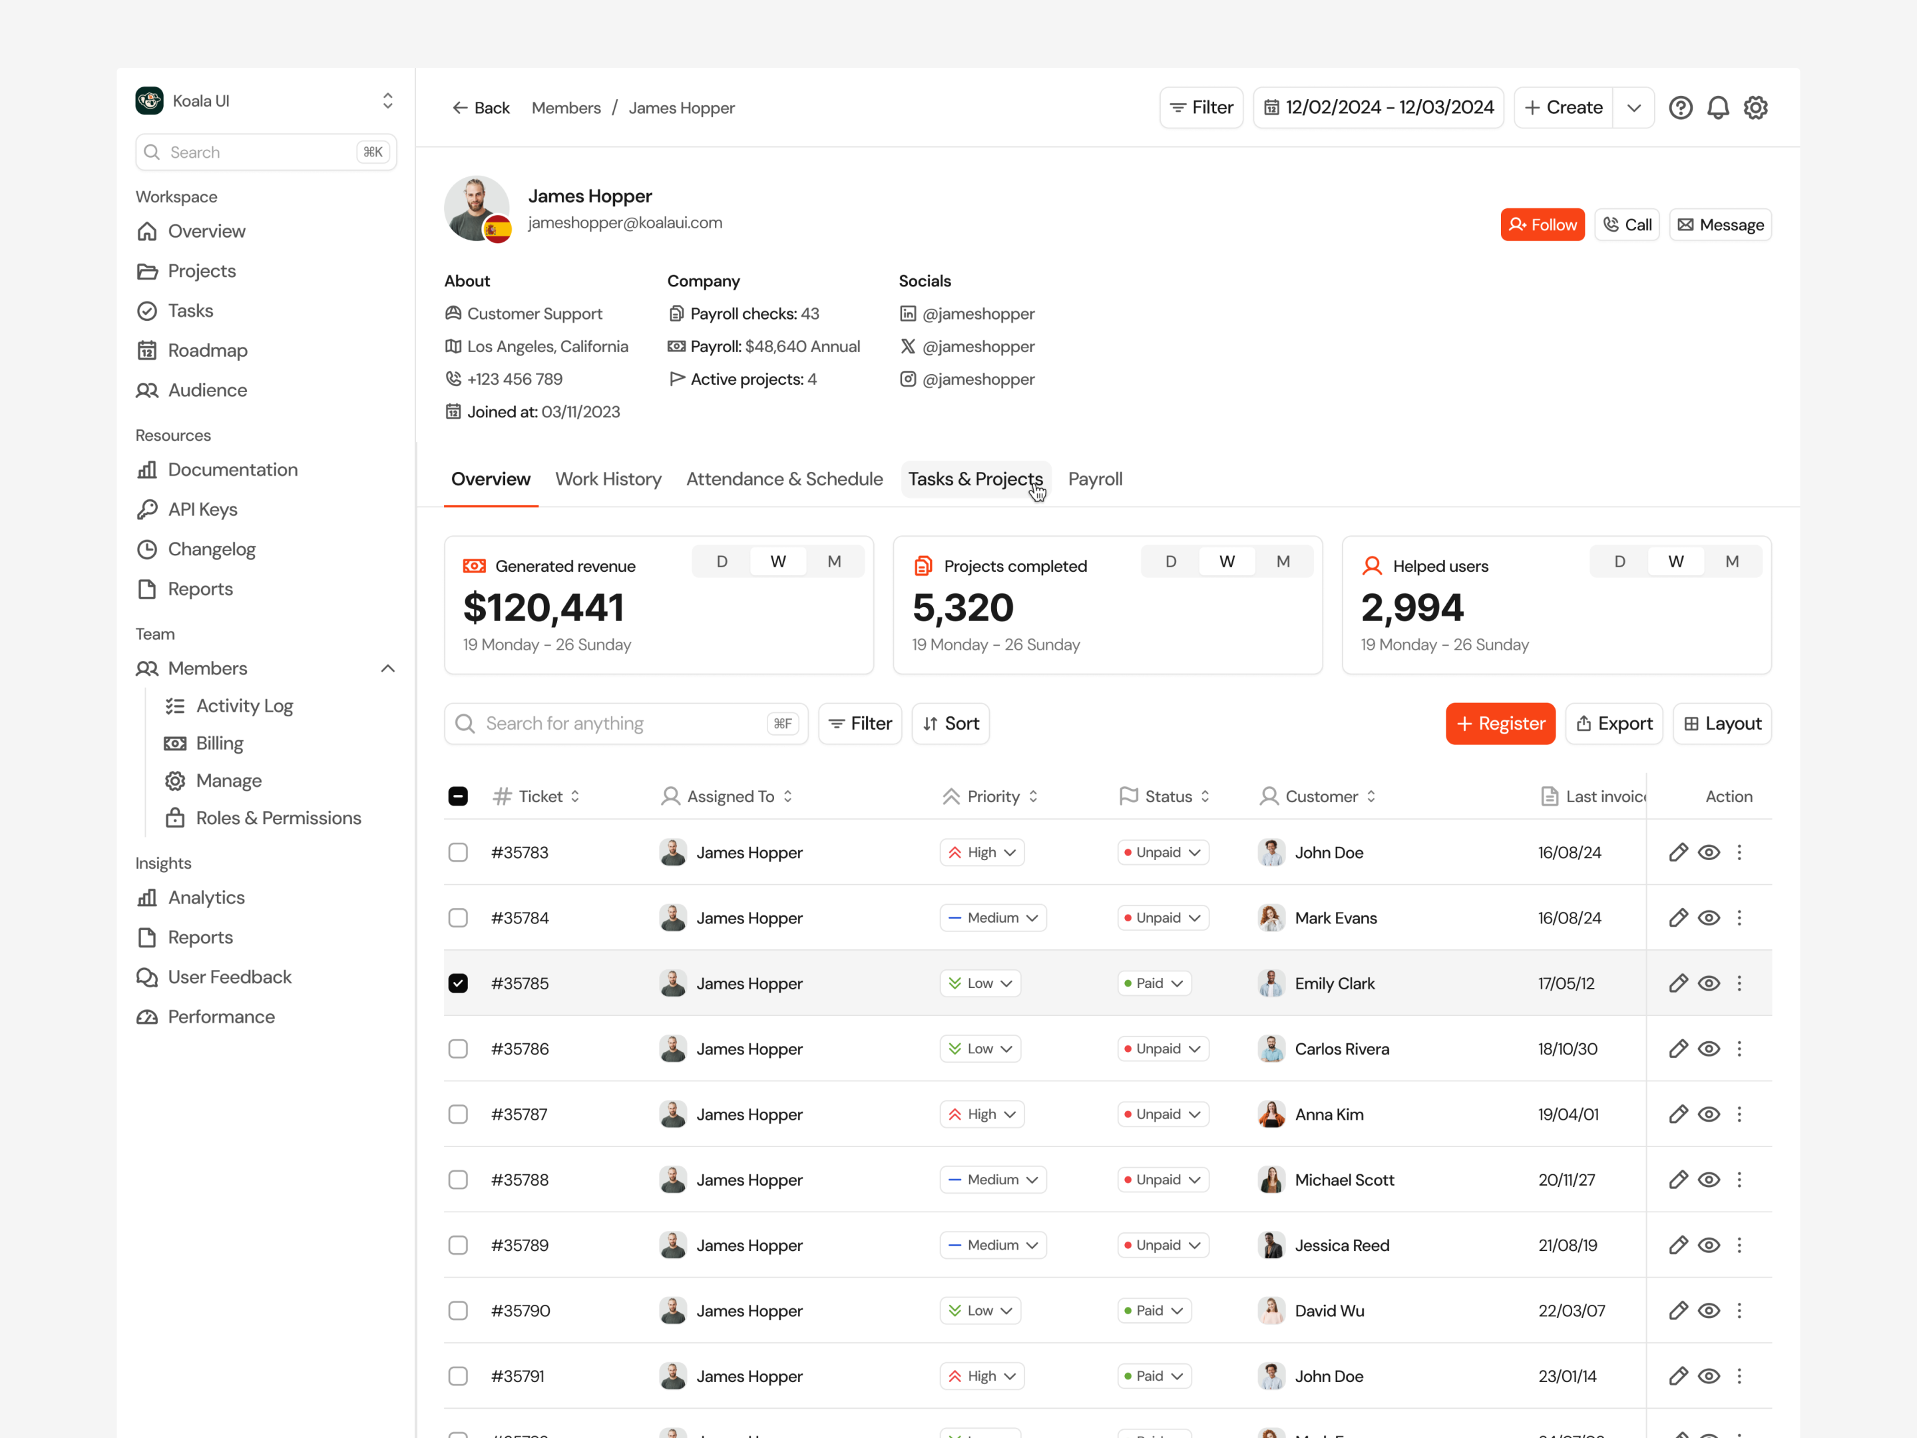Uncheck the selected ticket #35785 checkbox
The width and height of the screenshot is (1917, 1438).
(457, 983)
